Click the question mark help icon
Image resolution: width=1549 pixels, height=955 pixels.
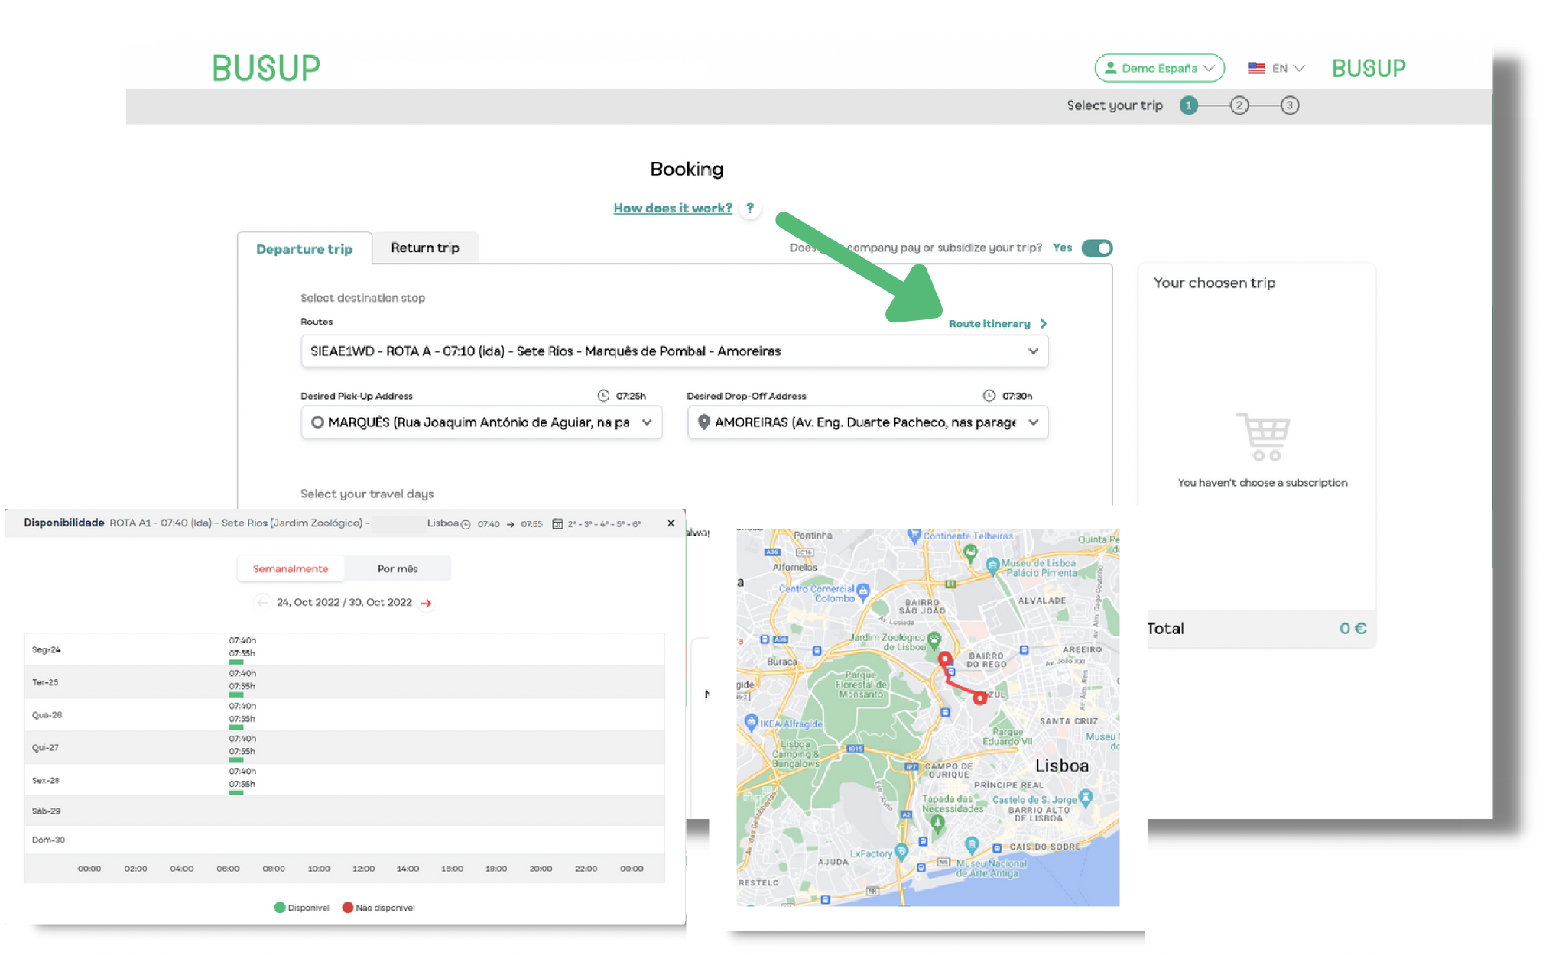750,208
